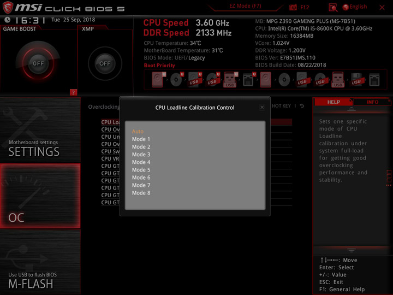Click the Overclocking breadcrumb heading
This screenshot has width=393, height=295.
point(104,107)
